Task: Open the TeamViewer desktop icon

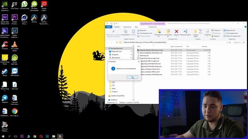Action: click(15, 72)
